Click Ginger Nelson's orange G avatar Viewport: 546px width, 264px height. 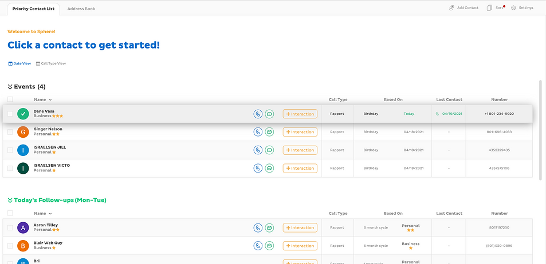[x=23, y=132]
